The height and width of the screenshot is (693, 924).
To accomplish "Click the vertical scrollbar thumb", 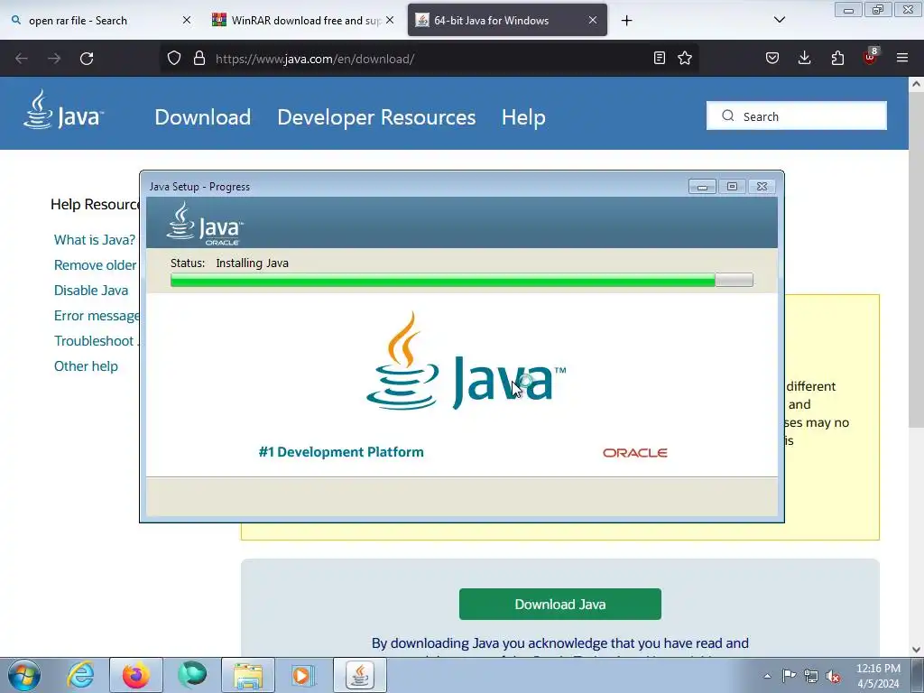I will 916,259.
